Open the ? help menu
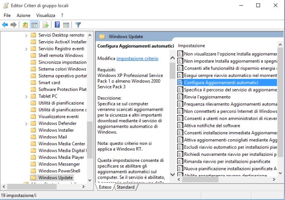Image resolution: width=285 pixels, height=200 pixels. click(x=62, y=15)
